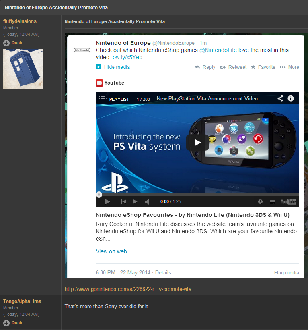
Task: Open Nintendo of Europe profile name
Action: pyautogui.click(x=123, y=43)
